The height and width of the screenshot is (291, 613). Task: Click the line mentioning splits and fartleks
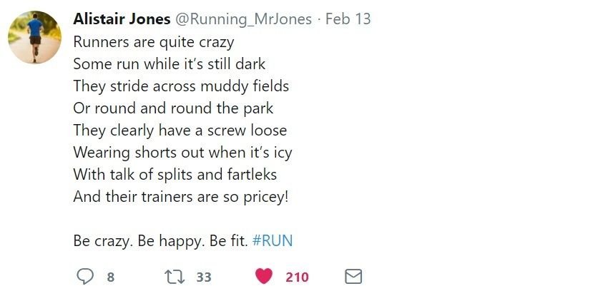pos(175,174)
